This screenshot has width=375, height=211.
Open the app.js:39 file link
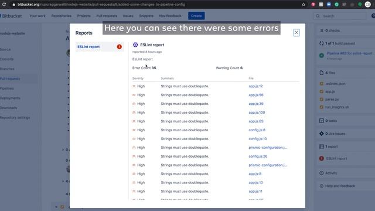pos(256,104)
